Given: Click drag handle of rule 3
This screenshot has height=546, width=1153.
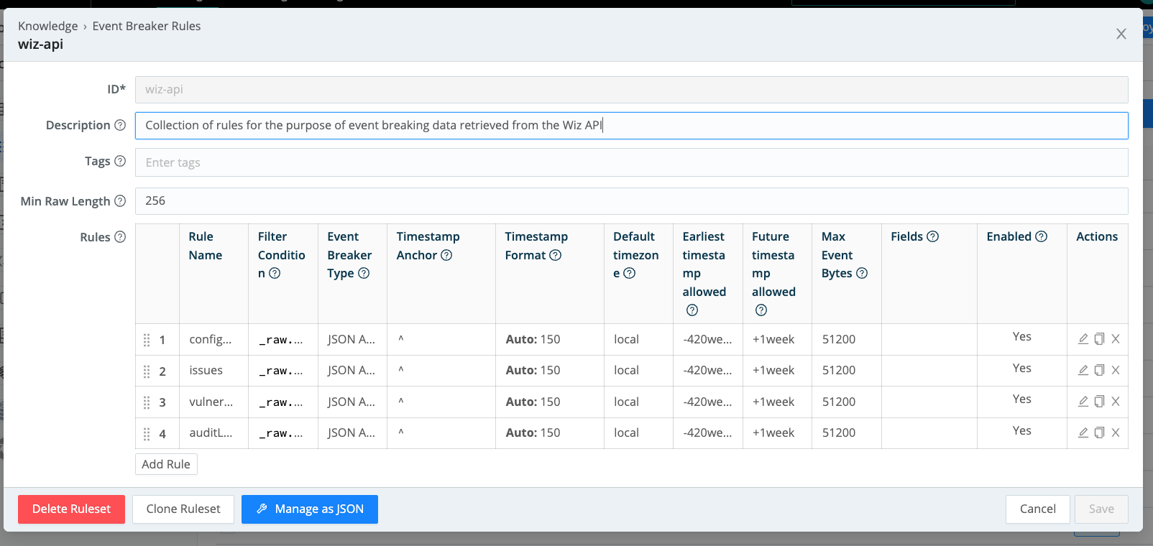Looking at the screenshot, I should 147,402.
